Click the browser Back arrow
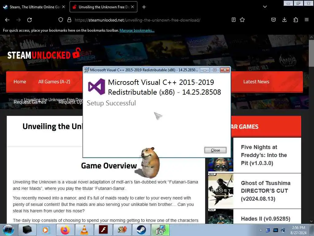The width and height of the screenshot is (314, 236). pos(7,20)
